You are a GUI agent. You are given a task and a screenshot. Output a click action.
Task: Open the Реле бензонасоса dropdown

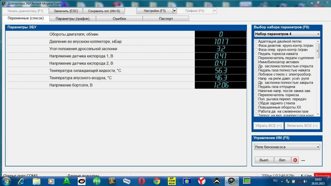(287, 147)
